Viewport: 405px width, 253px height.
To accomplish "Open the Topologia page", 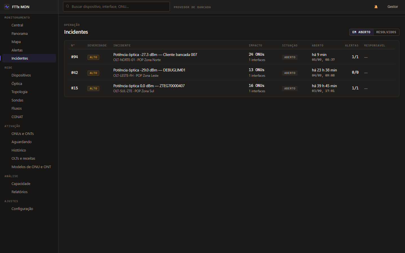I will pos(29,92).
